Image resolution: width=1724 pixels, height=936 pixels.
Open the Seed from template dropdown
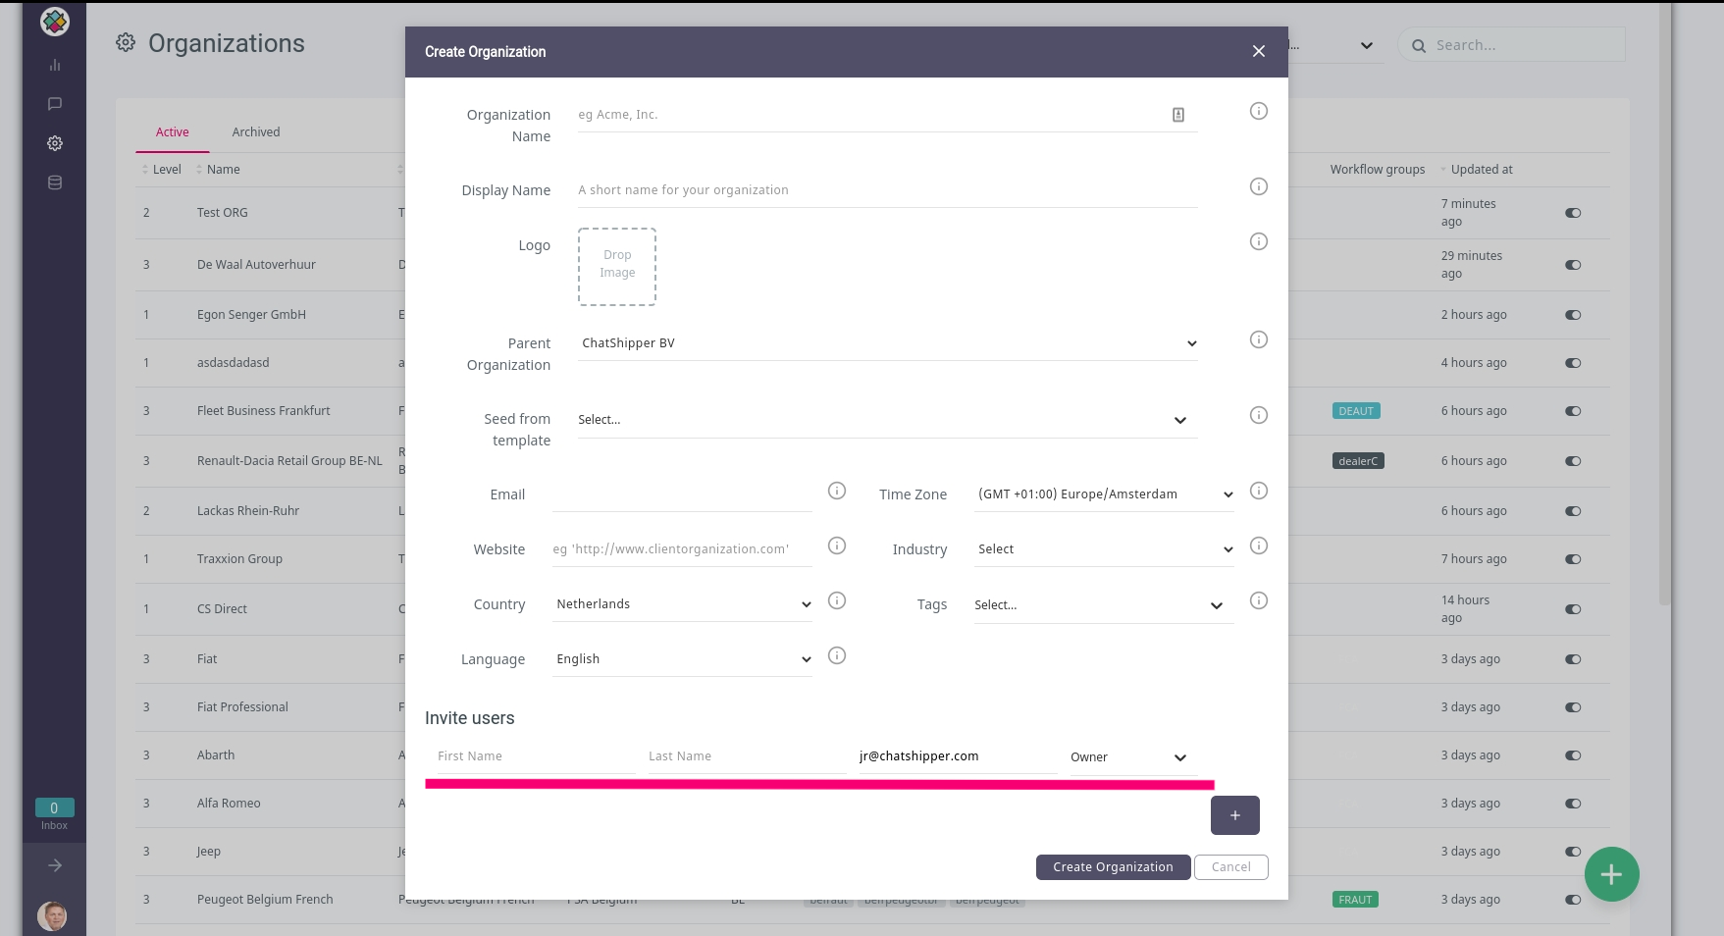[x=888, y=420]
